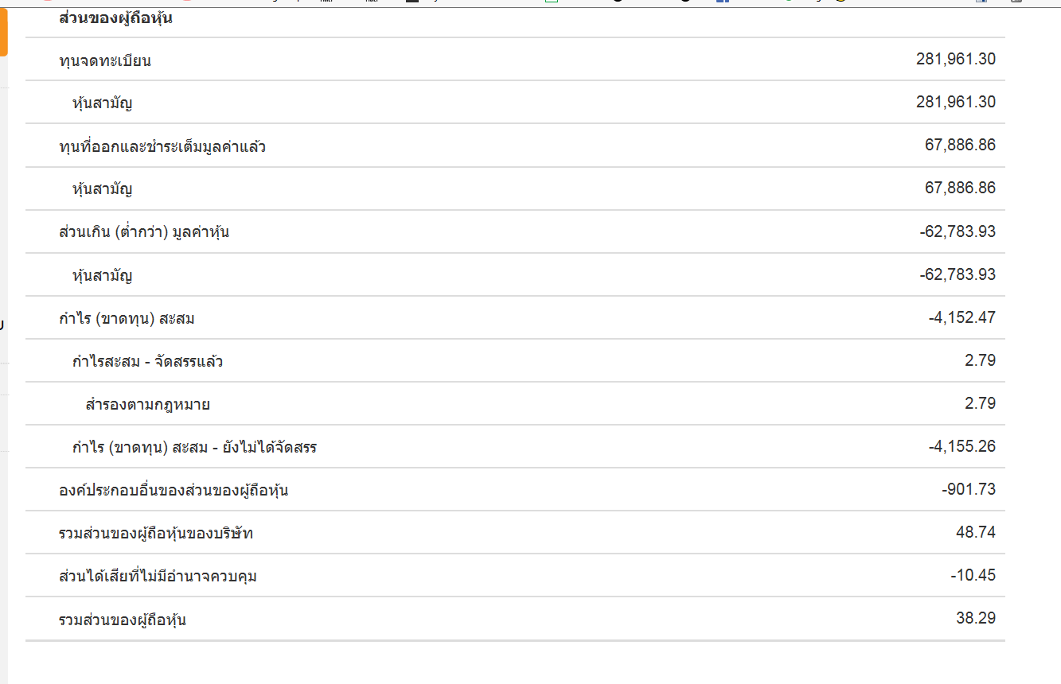Viewport: 1061px width, 684px height.
Task: Click 2.79 in 'กำไรสะสม - จัดสรรแล้ว' row
Action: 980,360
